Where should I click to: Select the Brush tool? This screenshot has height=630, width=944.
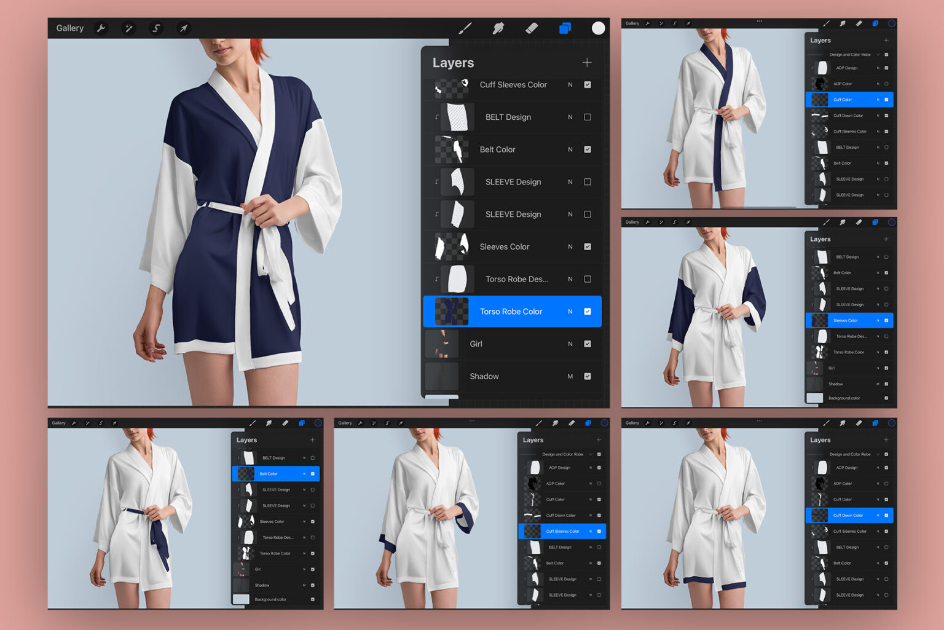[x=465, y=28]
